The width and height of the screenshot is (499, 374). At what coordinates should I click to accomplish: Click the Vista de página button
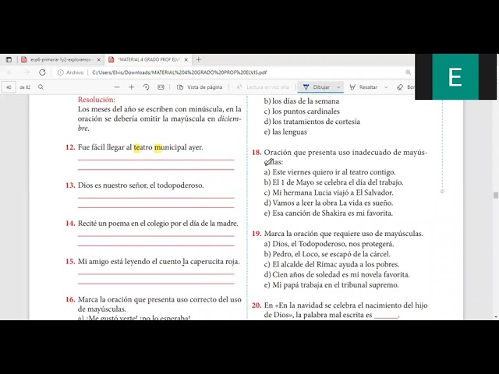(x=200, y=87)
